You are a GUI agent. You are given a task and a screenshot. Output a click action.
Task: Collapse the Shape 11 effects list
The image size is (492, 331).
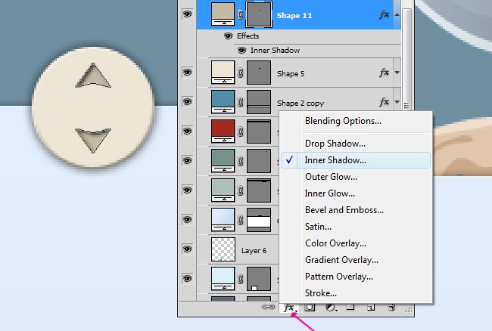(x=397, y=14)
